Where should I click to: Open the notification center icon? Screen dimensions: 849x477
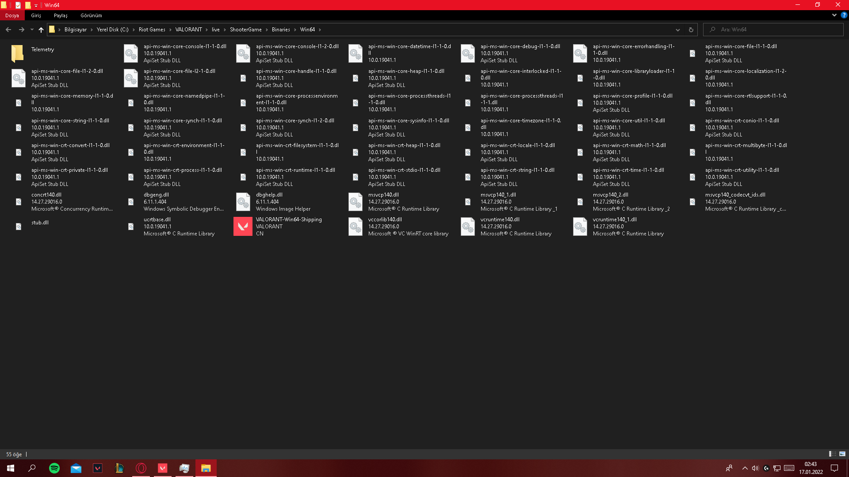[x=834, y=468]
